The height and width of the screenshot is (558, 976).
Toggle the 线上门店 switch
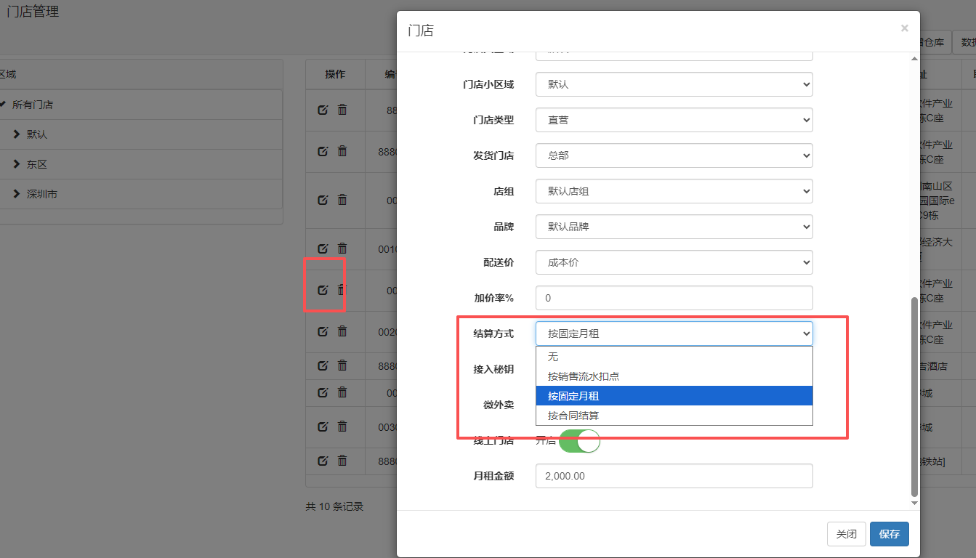(579, 440)
